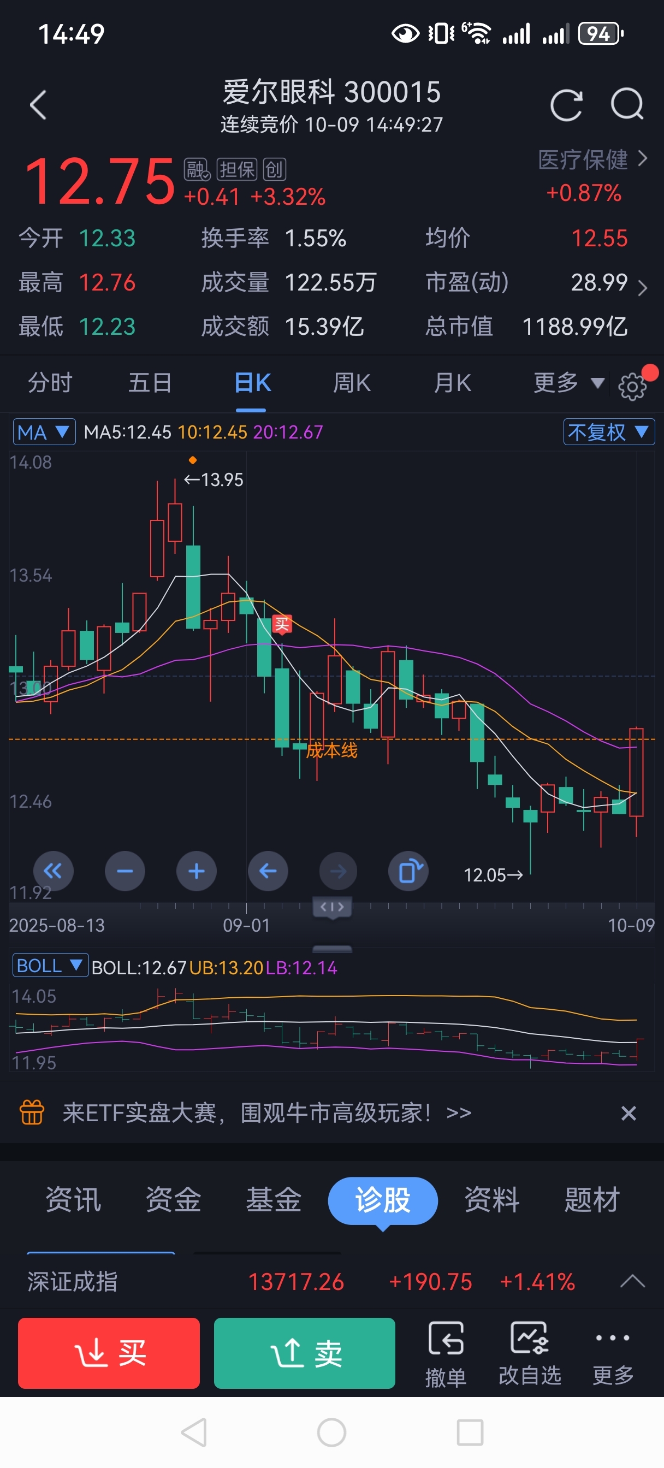Tap the 创 board badge
The width and height of the screenshot is (664, 1468).
[x=274, y=169]
